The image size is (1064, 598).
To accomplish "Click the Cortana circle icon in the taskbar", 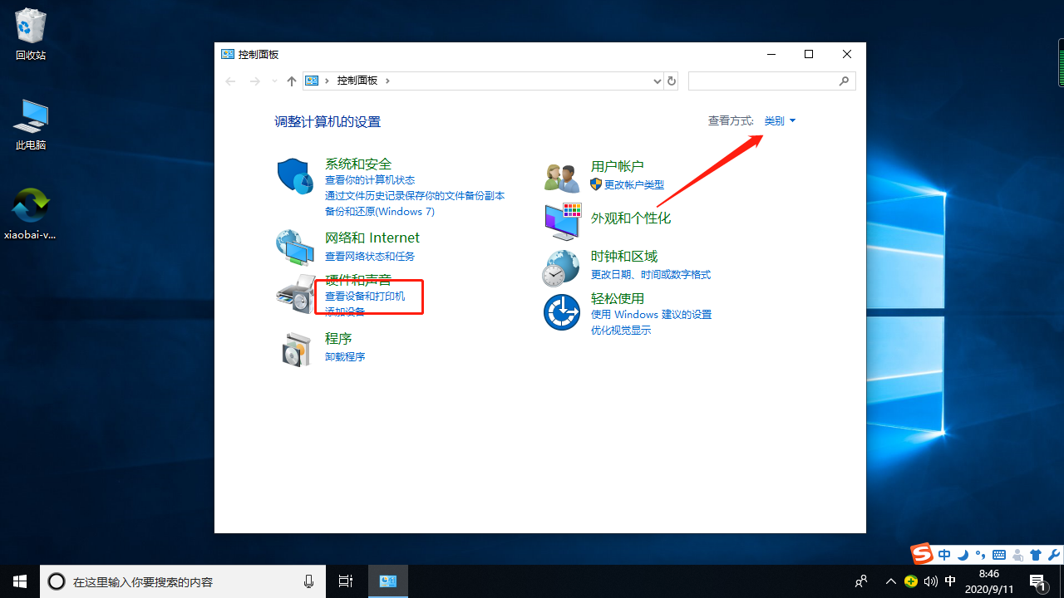I will (57, 581).
